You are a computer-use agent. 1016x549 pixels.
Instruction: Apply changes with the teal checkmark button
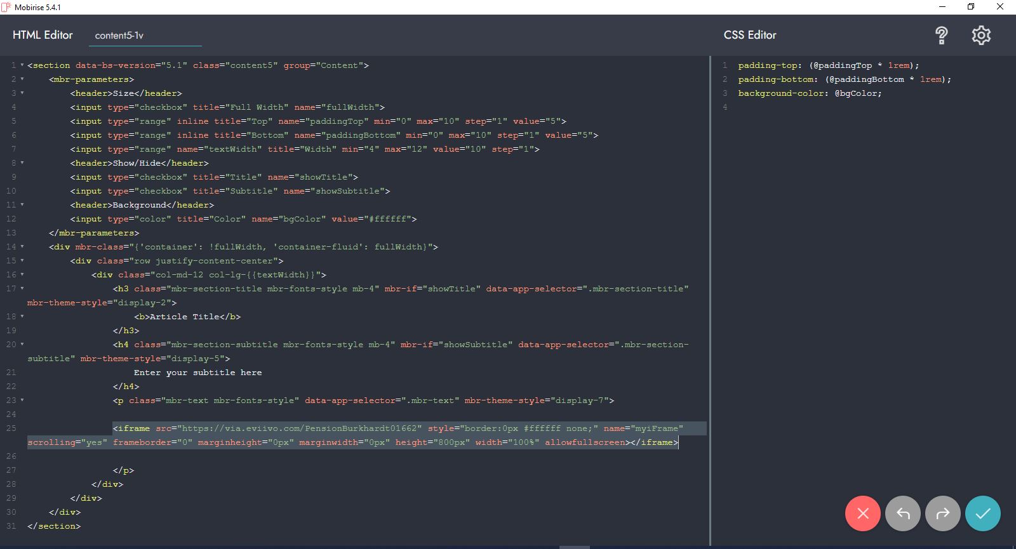(982, 513)
